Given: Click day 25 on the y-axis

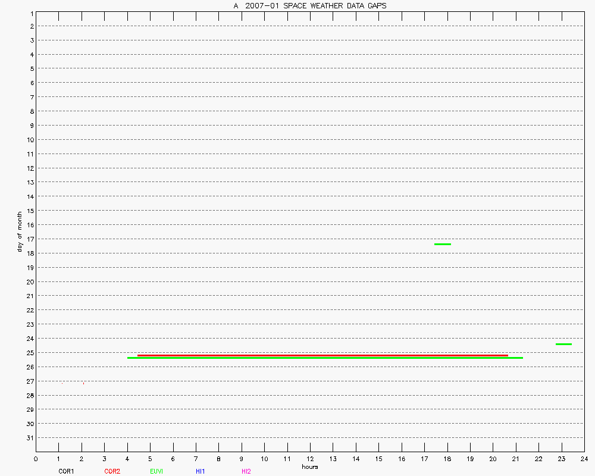Looking at the screenshot, I should coord(29,353).
